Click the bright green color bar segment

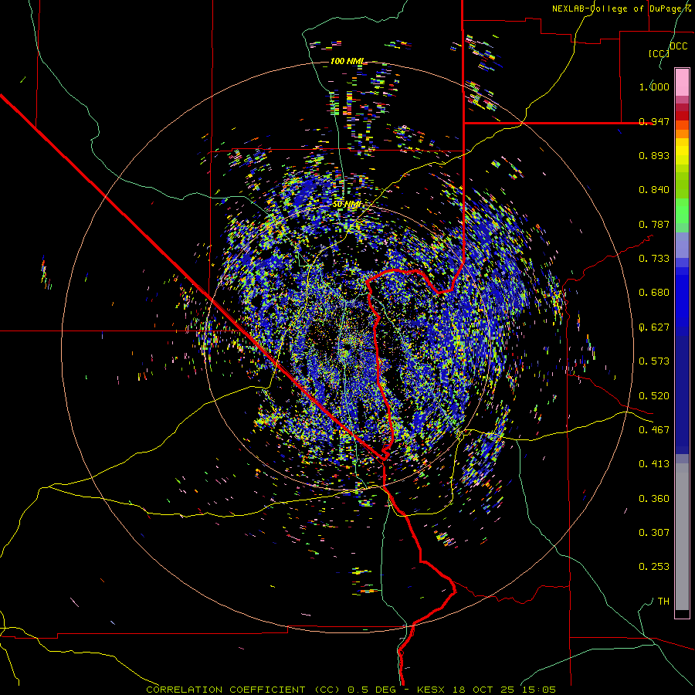[682, 211]
